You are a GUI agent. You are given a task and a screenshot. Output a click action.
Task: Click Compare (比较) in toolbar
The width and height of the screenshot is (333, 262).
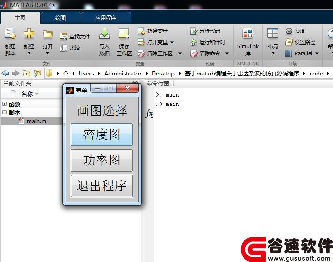(x=70, y=48)
